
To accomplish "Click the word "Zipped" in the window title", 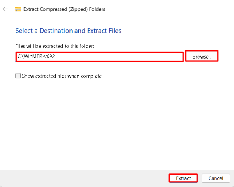I will click(x=81, y=9).
